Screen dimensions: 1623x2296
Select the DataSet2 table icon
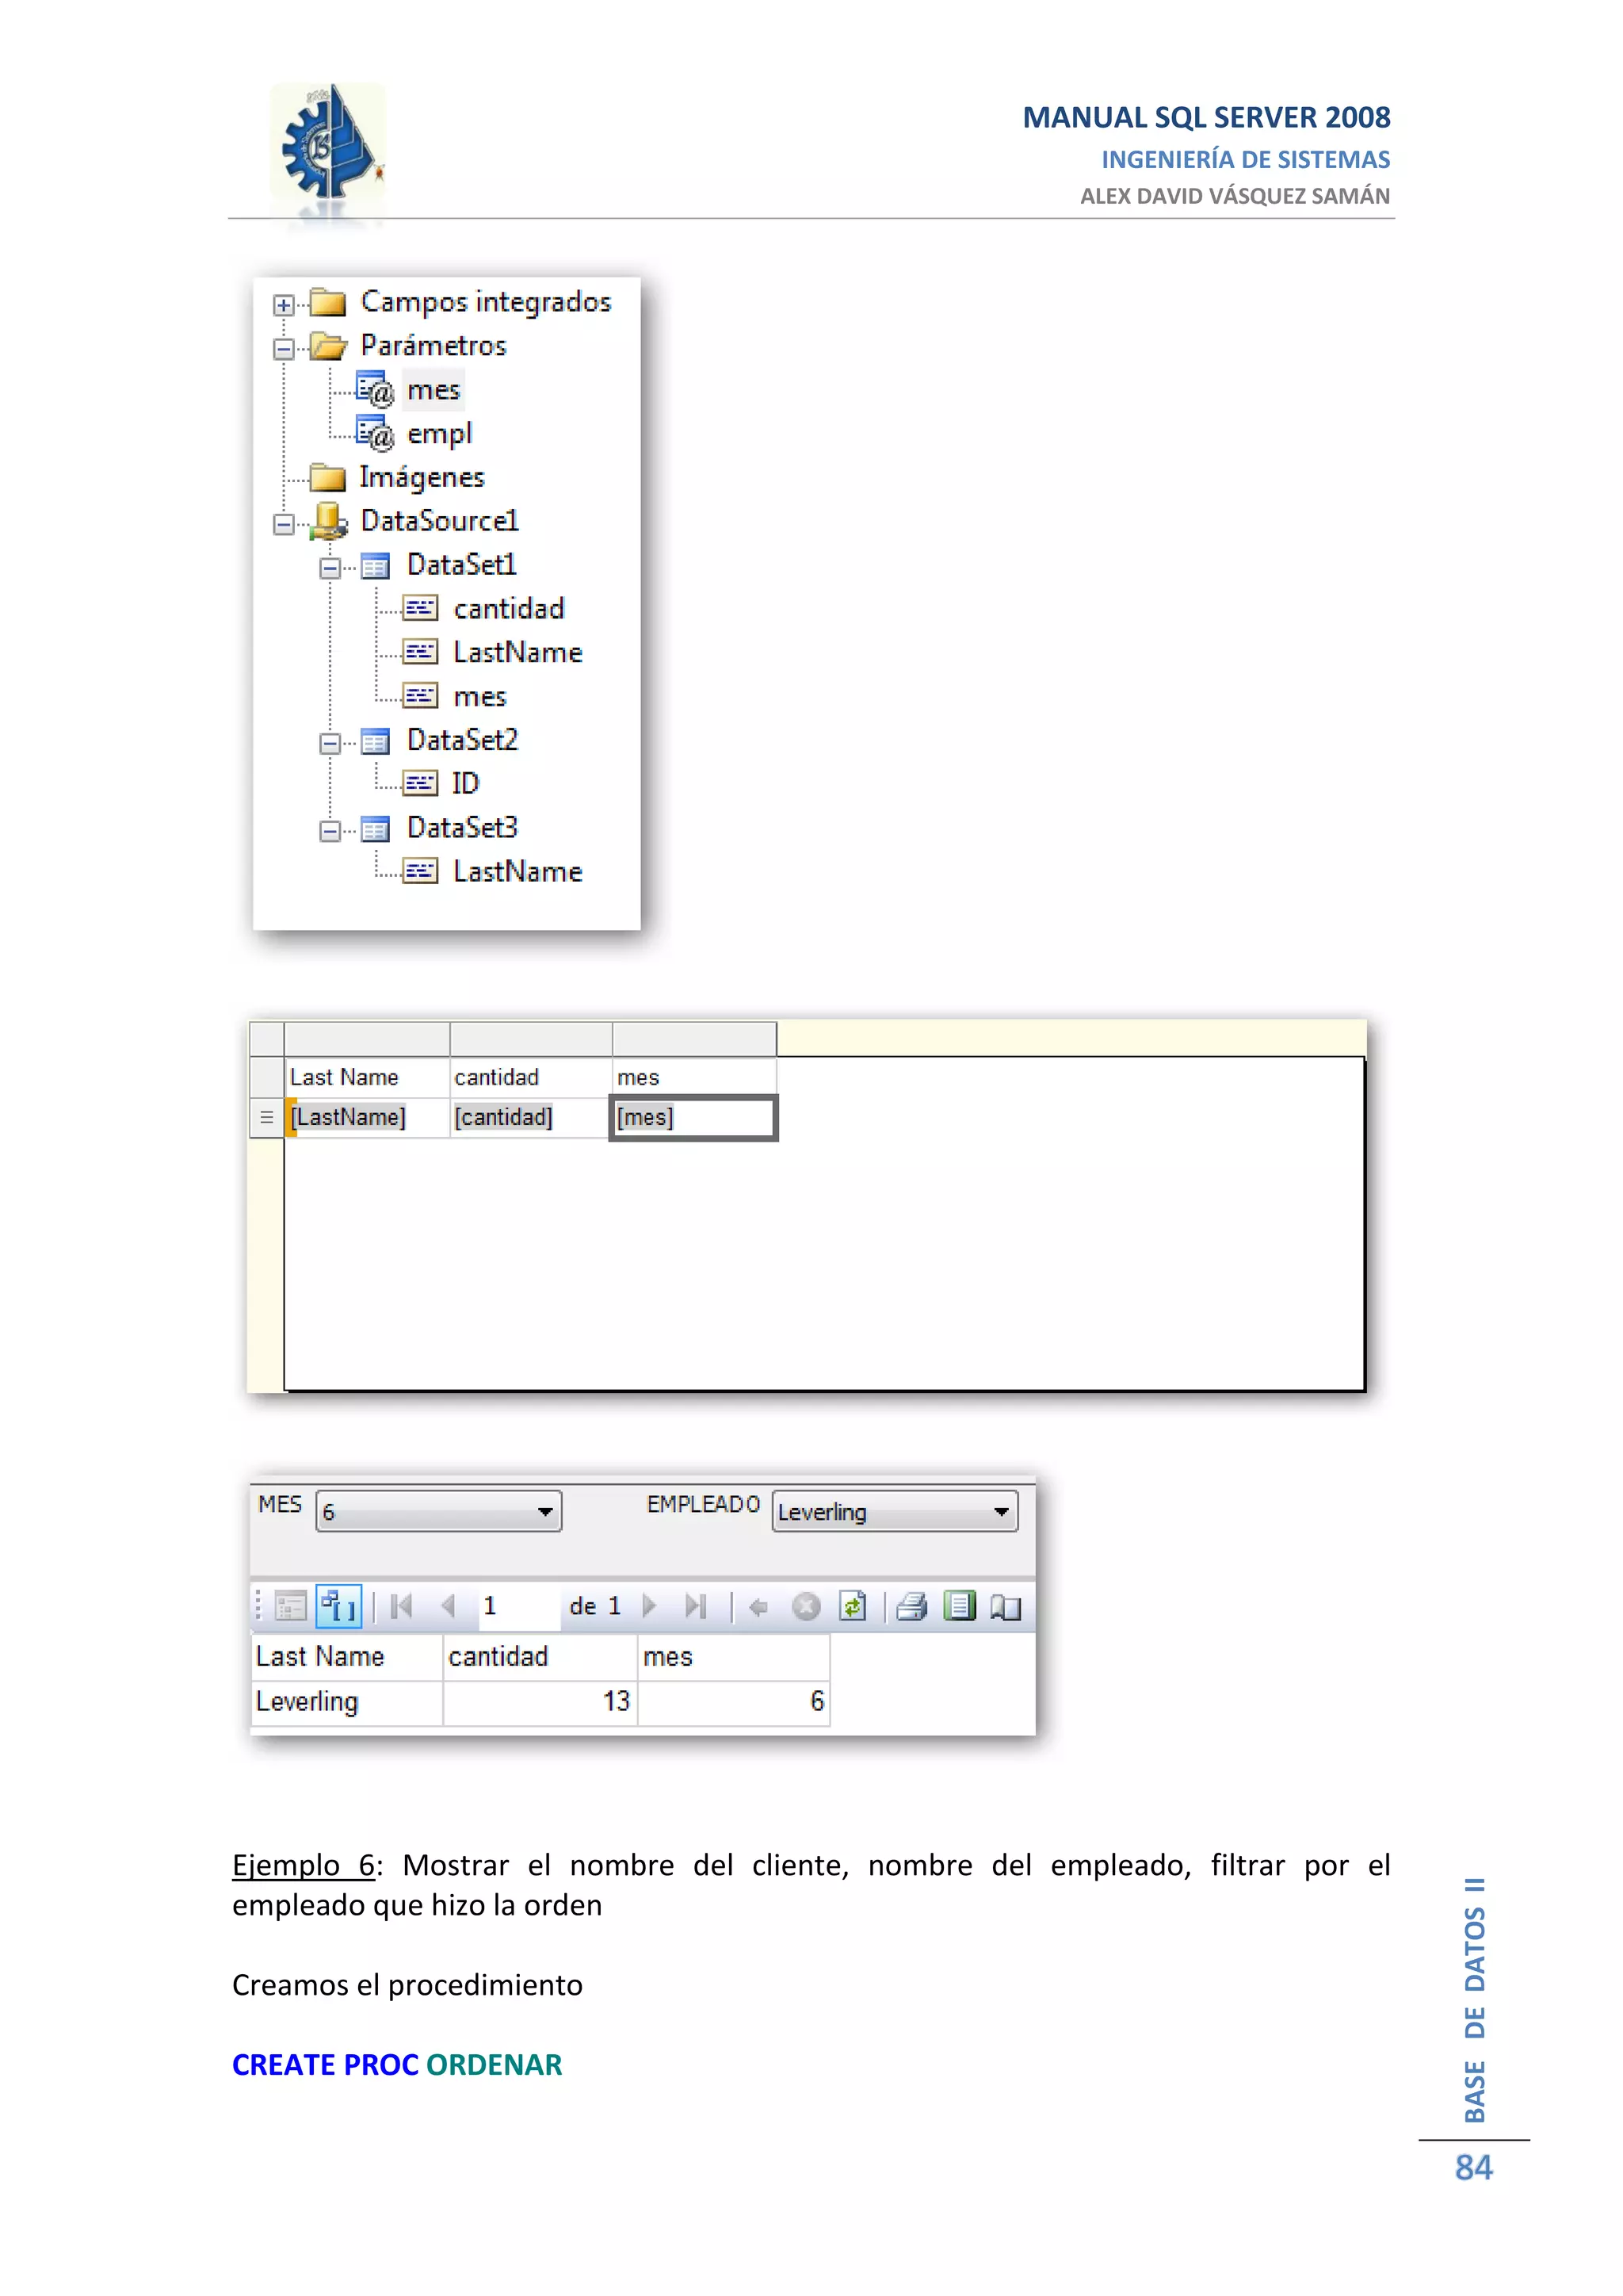[x=375, y=742]
